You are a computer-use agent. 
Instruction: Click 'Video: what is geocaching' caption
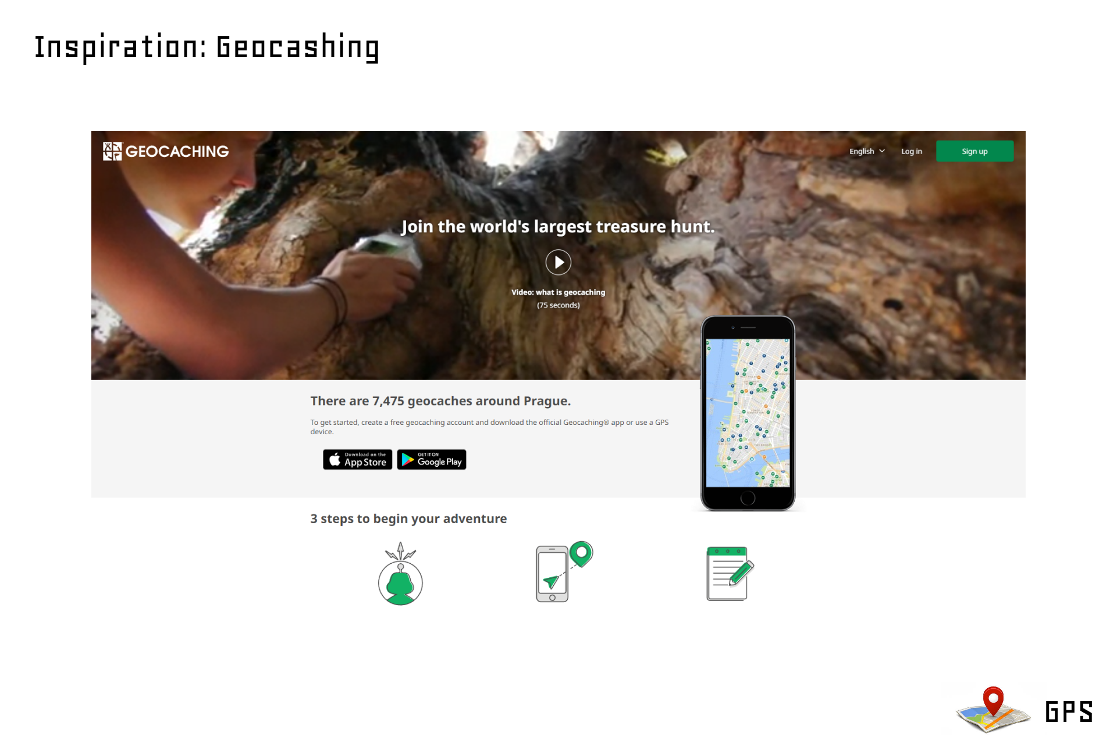[558, 292]
